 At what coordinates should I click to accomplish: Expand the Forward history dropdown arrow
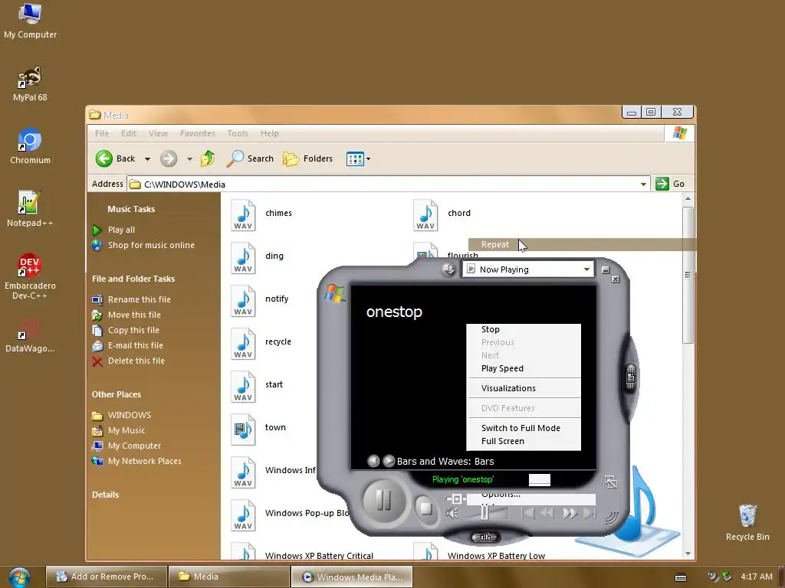(x=189, y=159)
